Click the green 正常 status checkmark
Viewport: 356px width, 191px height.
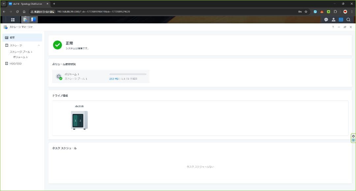click(57, 45)
